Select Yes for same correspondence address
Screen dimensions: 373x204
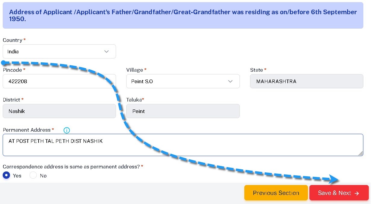(x=7, y=175)
